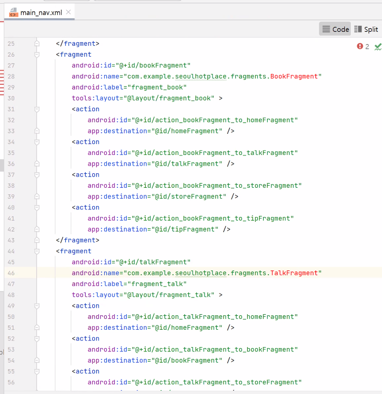Switch editor to Split view
The image size is (382, 394).
click(366, 29)
